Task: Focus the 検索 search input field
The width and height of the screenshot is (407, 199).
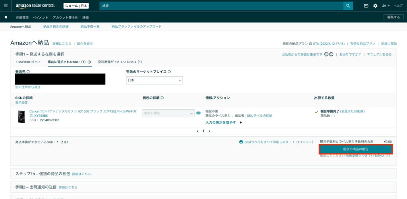Action: (221, 6)
